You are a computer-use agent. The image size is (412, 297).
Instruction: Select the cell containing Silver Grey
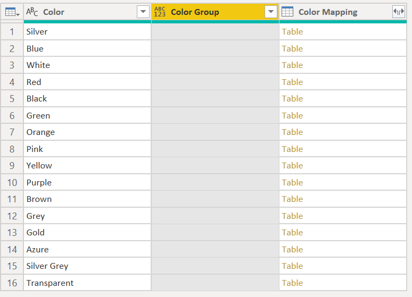point(47,266)
